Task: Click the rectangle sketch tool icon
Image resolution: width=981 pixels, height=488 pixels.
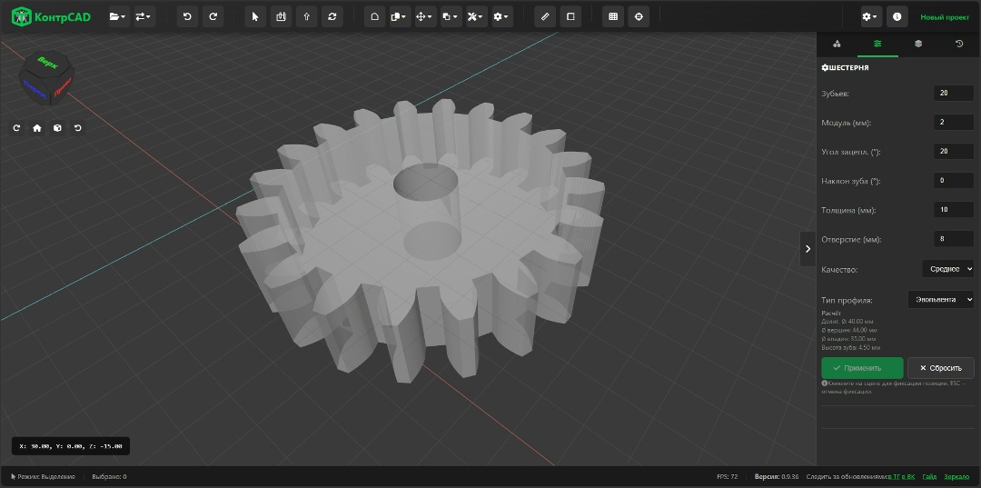Action: [x=570, y=17]
